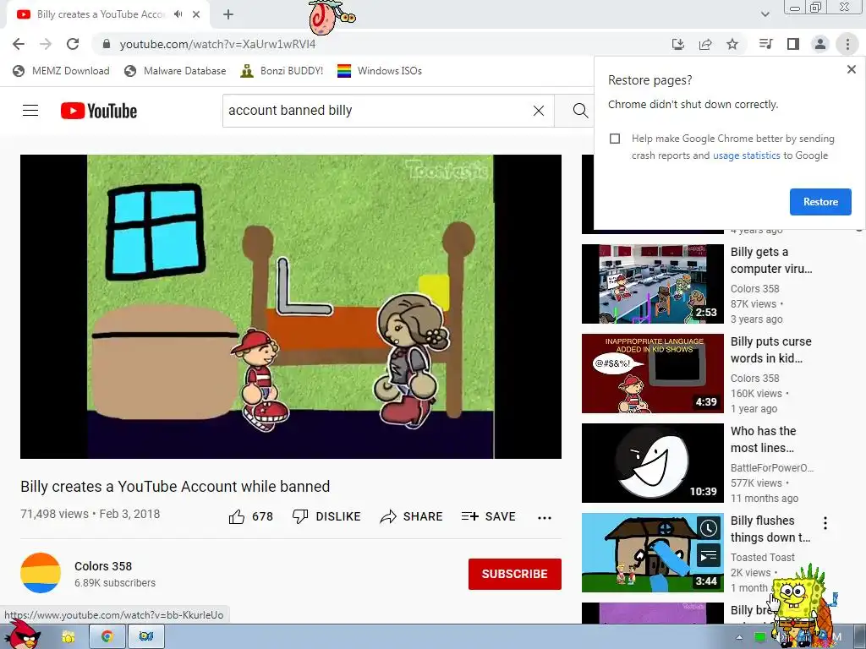This screenshot has width=866, height=649.
Task: Click the video player area
Action: pos(291,306)
